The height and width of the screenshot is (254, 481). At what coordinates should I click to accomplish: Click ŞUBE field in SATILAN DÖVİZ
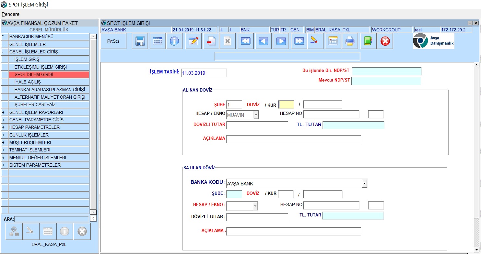[x=234, y=194]
